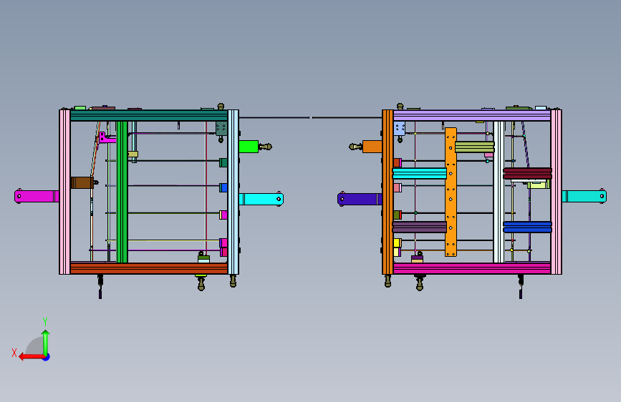Select the magenta arm on left frame's outer side
The width and height of the screenshot is (621, 402).
point(37,196)
